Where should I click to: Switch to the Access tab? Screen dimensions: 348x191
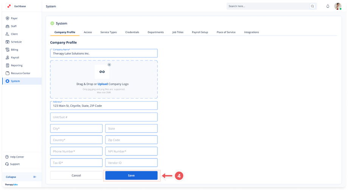tap(88, 32)
